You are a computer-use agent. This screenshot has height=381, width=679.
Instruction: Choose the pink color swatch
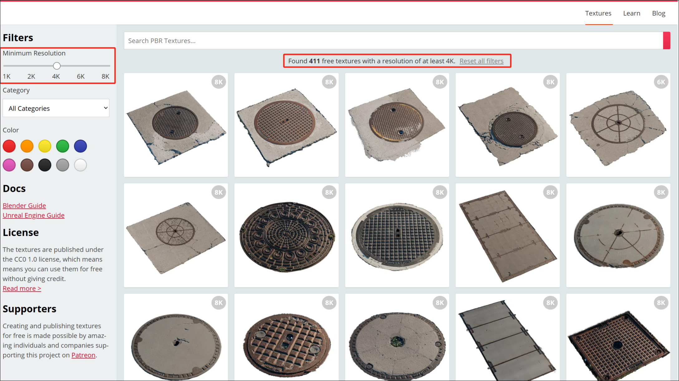9,165
